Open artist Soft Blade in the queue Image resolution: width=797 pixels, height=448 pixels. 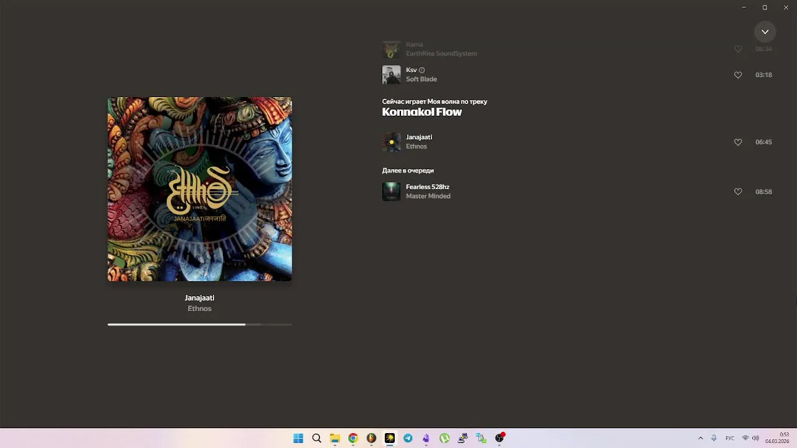[422, 79]
